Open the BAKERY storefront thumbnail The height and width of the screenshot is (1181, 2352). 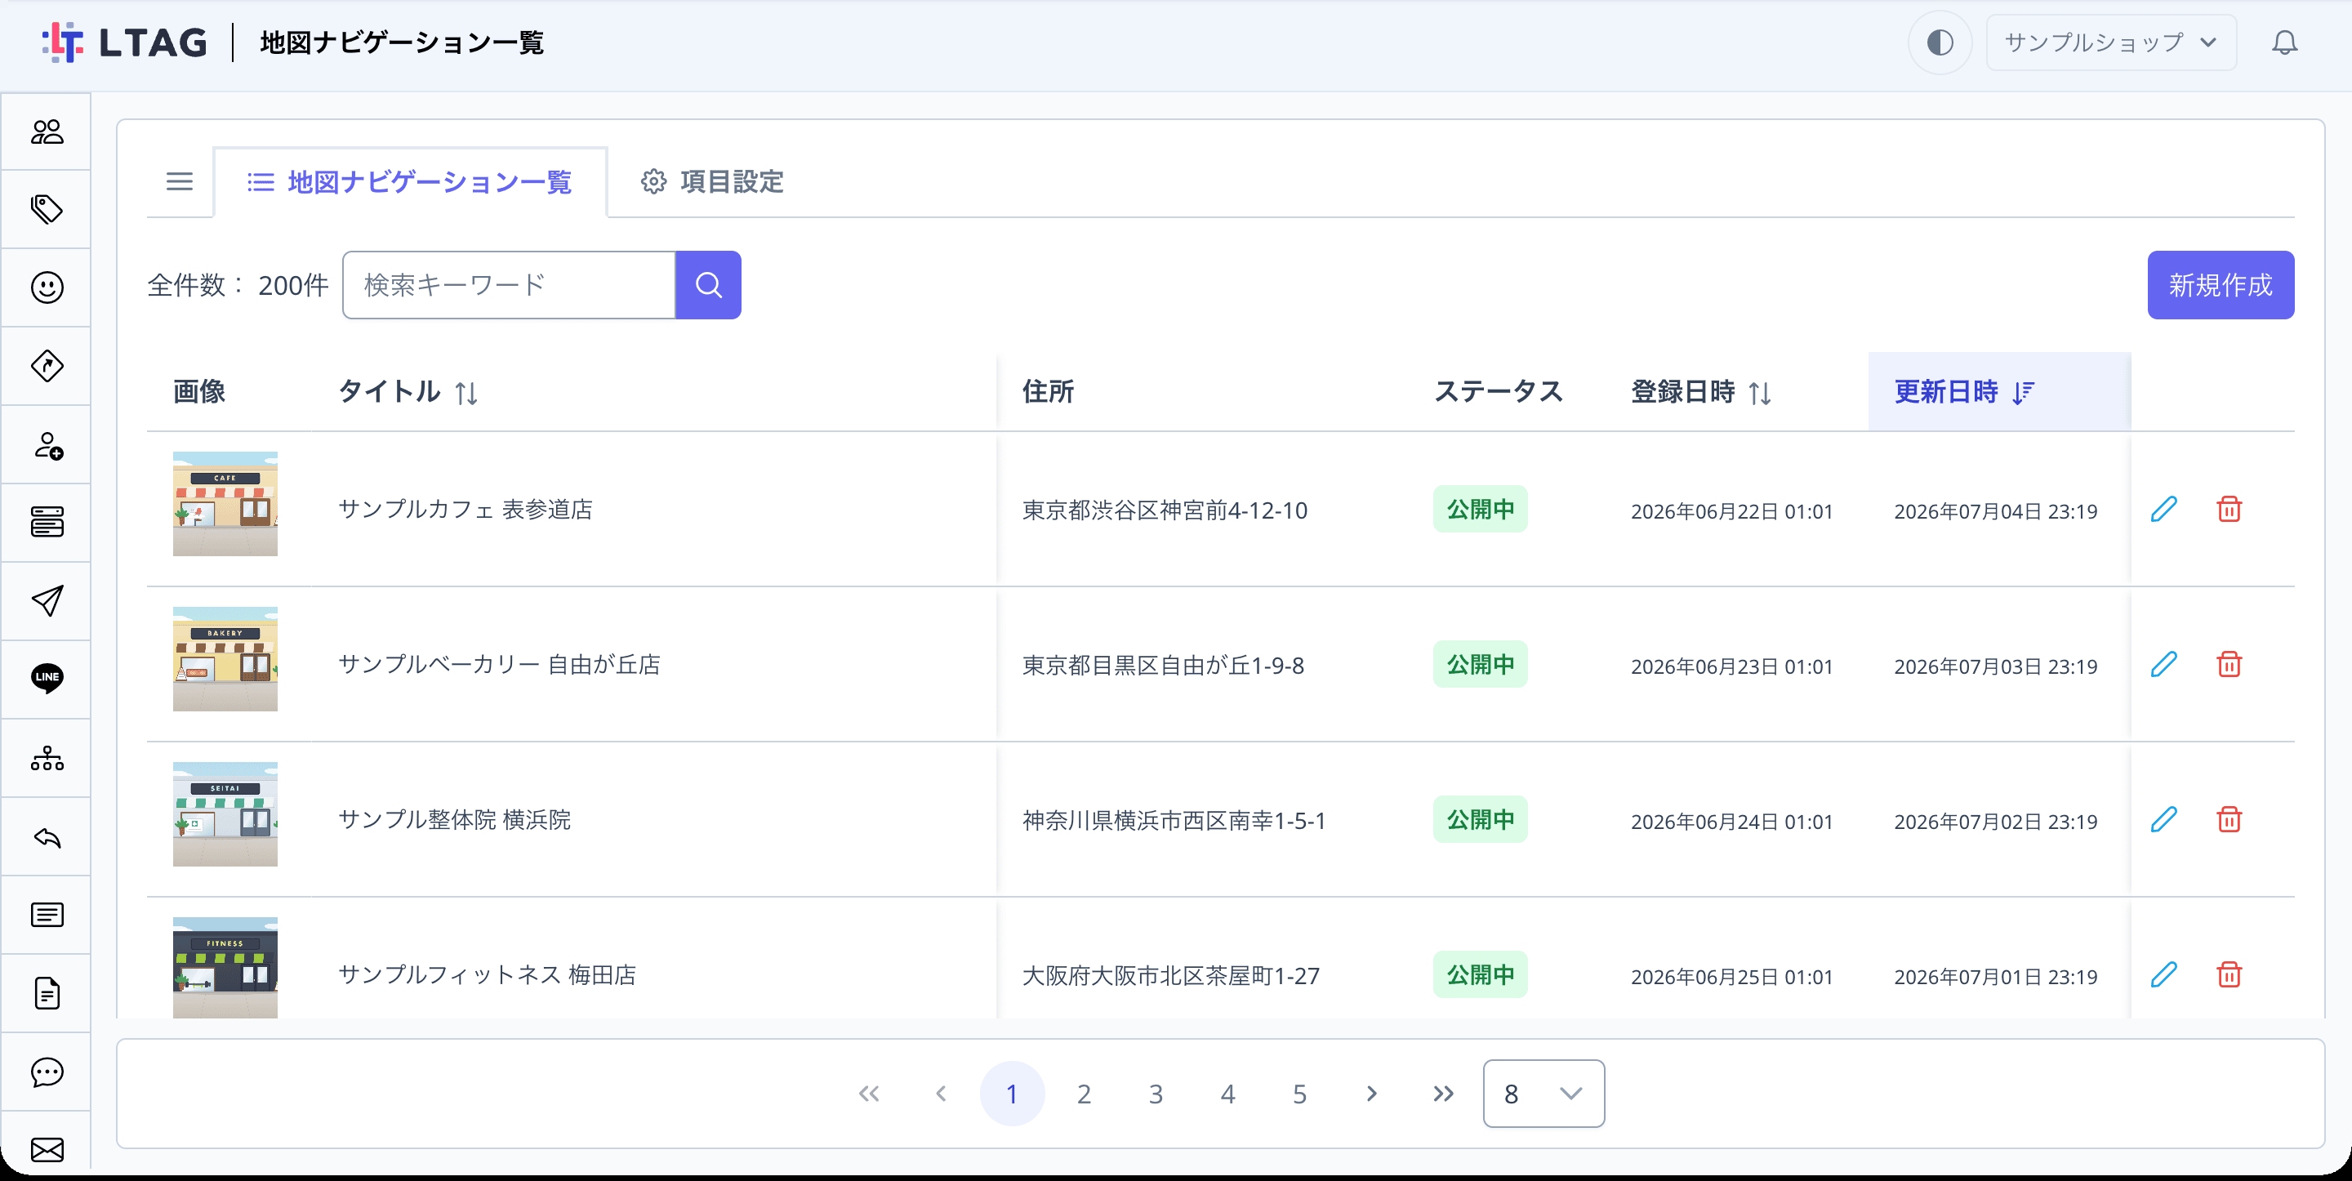(225, 659)
